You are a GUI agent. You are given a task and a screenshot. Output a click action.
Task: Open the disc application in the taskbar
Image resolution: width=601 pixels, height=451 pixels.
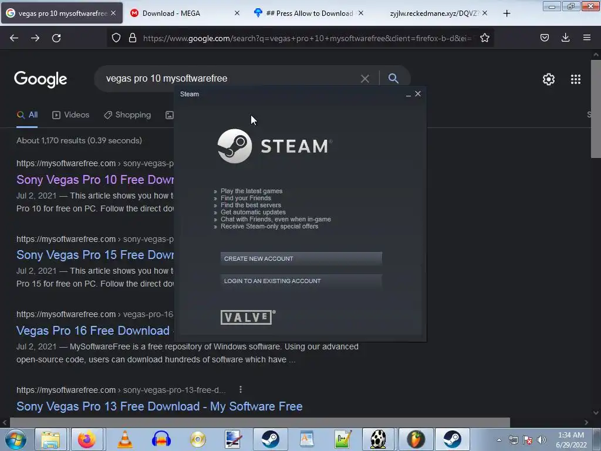click(198, 439)
